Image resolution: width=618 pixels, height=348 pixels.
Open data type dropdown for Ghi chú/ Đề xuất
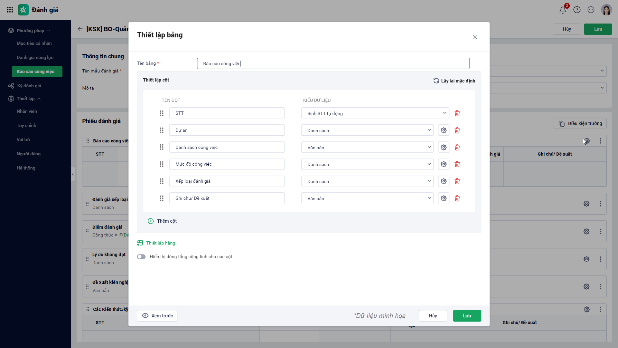pyautogui.click(x=367, y=198)
